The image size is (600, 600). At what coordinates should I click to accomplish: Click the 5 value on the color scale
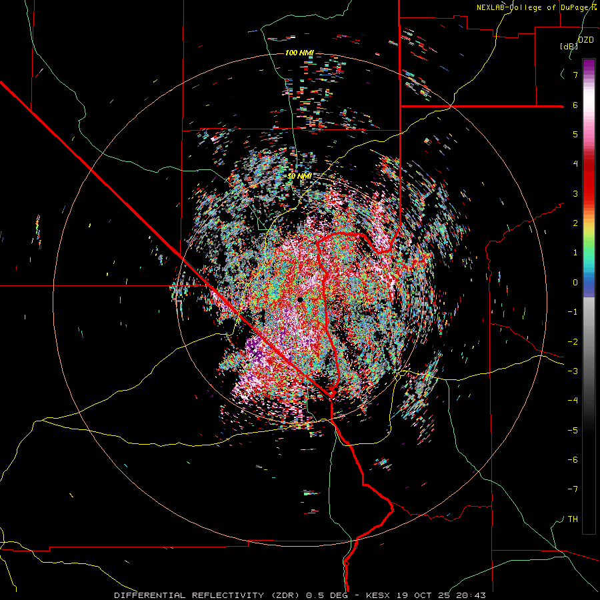[575, 134]
